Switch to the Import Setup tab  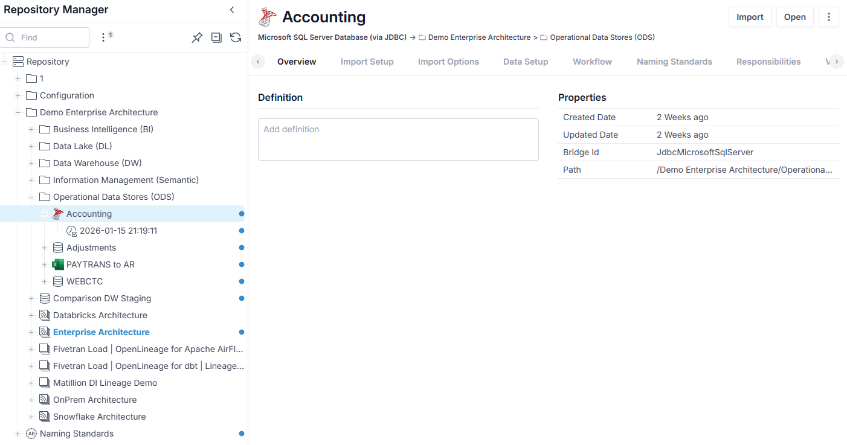[367, 62]
